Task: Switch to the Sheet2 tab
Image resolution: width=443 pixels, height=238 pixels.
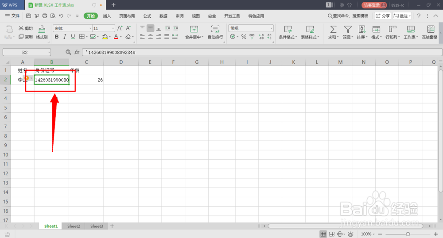Action: pos(74,226)
